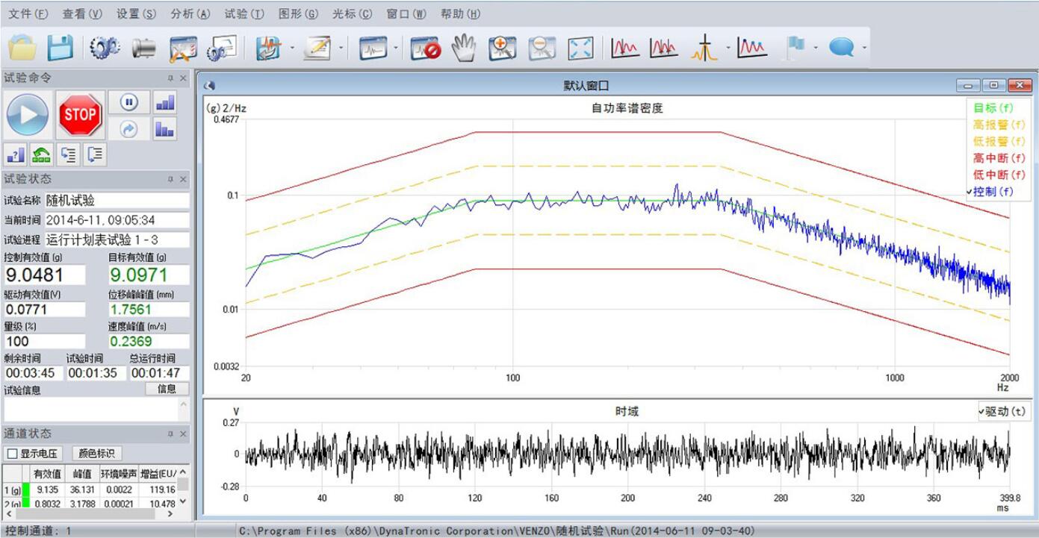The image size is (1039, 538).
Task: Open the 分析(A) menu
Action: 190,14
